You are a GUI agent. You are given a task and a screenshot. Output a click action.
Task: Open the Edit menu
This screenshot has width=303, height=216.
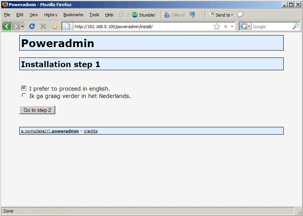click(x=20, y=15)
